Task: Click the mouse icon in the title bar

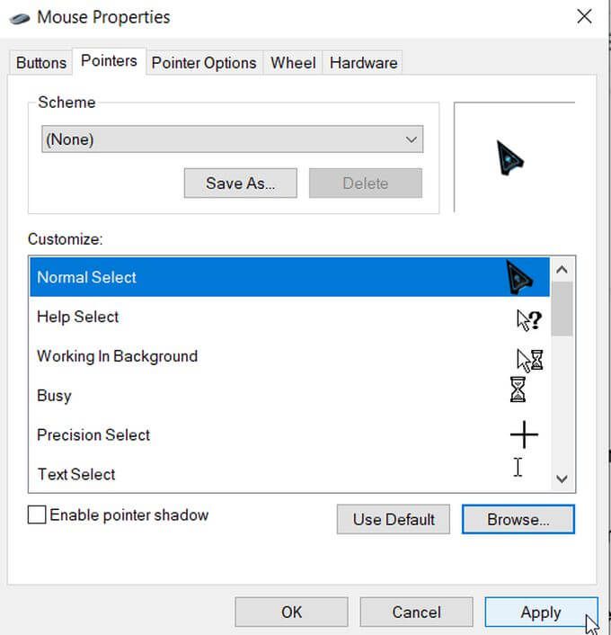Action: pyautogui.click(x=20, y=19)
